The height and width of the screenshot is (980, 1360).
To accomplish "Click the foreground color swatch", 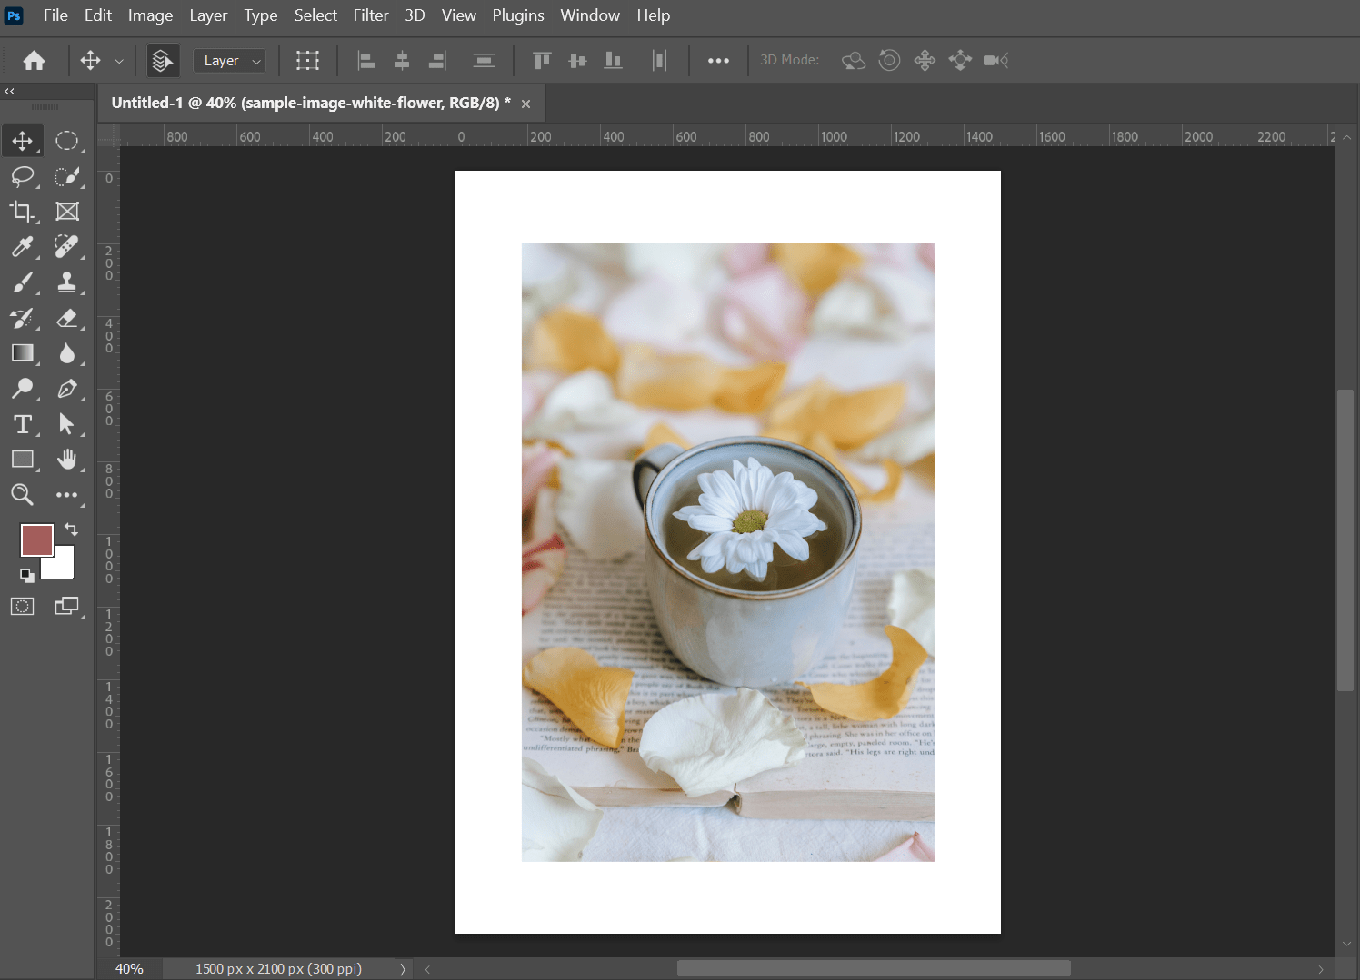I will click(x=36, y=539).
